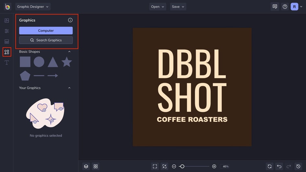Click the 46% zoom value field
The height and width of the screenshot is (172, 306).
(226, 167)
